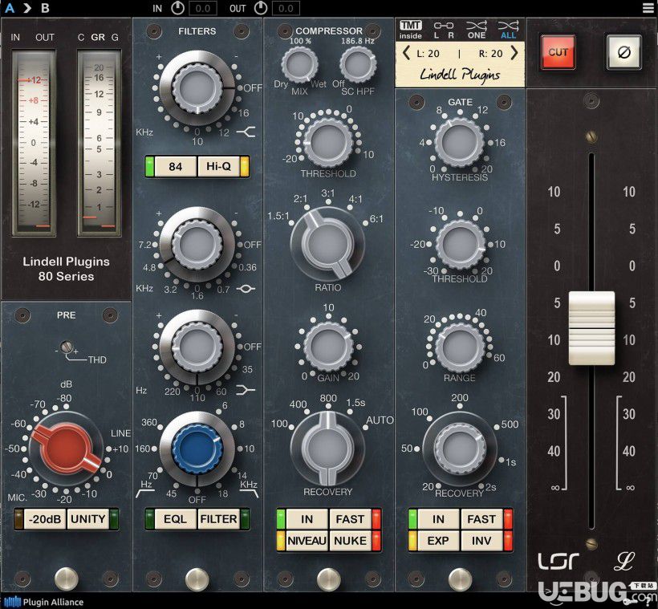Viewport: 658px width, 609px height.
Task: Select the ALL randomize icon
Action: pos(508,30)
